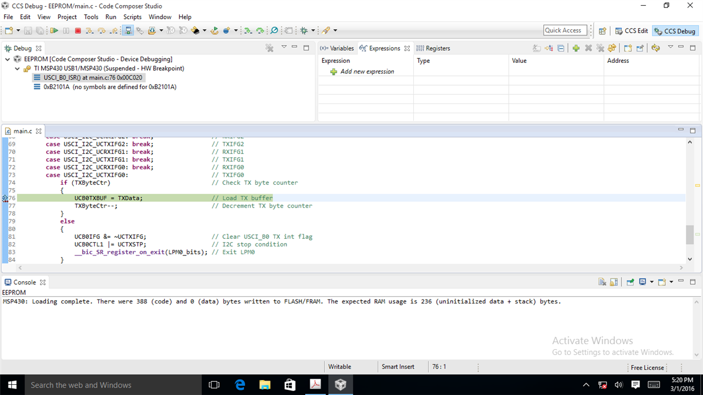The height and width of the screenshot is (395, 703).
Task: Click Collapse All in Expressions view
Action: [561, 48]
